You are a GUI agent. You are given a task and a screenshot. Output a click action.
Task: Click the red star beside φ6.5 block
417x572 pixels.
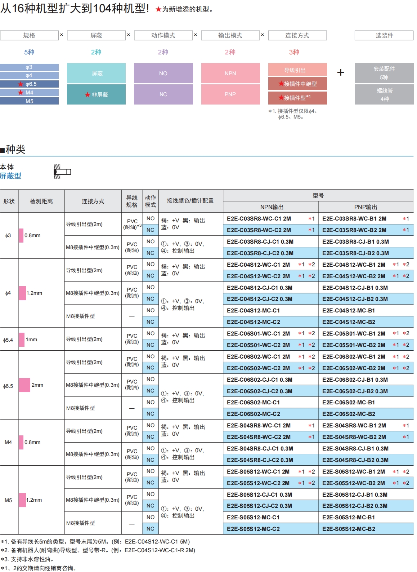coord(21,84)
